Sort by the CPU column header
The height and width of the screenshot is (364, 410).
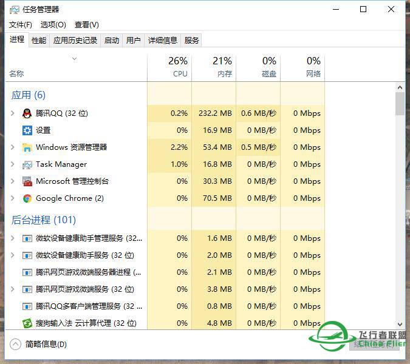click(x=169, y=67)
